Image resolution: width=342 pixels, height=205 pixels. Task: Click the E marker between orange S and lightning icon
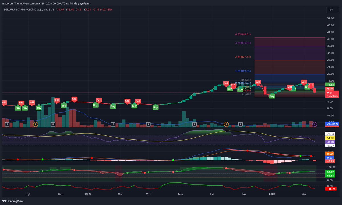tap(240, 124)
